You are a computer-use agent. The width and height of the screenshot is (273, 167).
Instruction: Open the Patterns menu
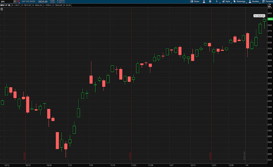pyautogui.click(x=268, y=1)
